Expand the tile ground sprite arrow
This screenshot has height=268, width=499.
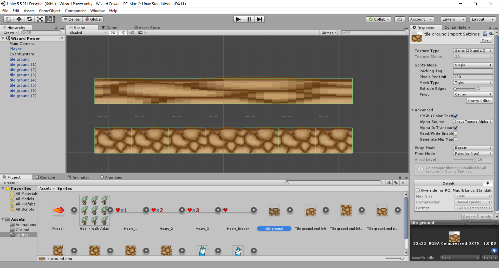pos(290,210)
